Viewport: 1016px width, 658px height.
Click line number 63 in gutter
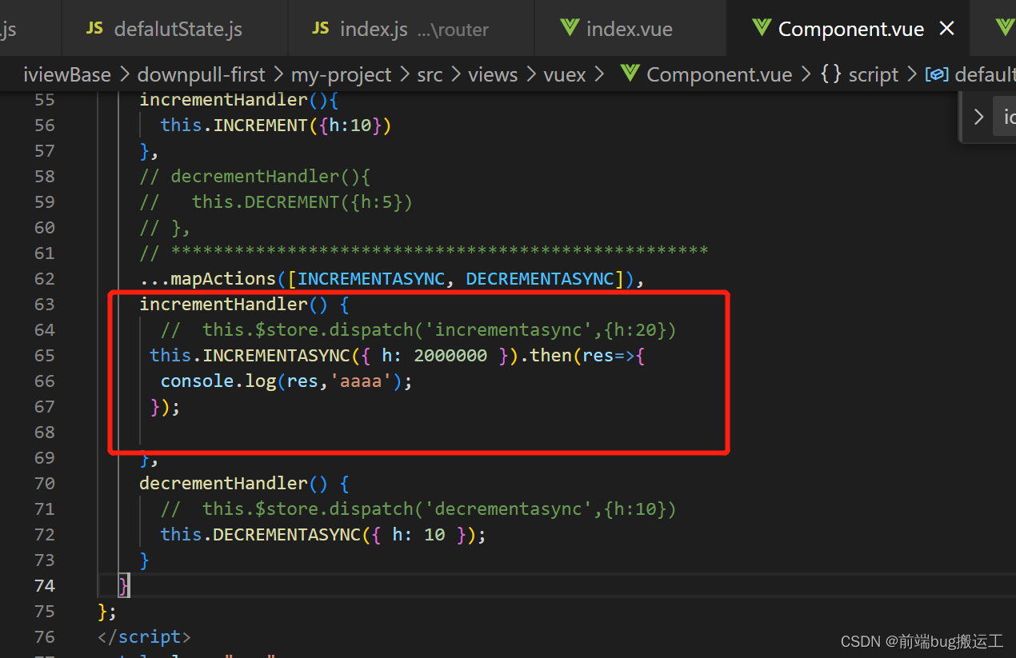45,305
